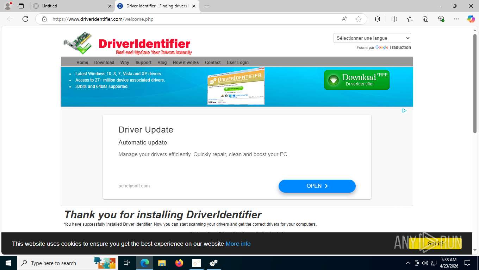479x270 pixels.
Task: Open the tab actions menu icon
Action: (x=21, y=6)
